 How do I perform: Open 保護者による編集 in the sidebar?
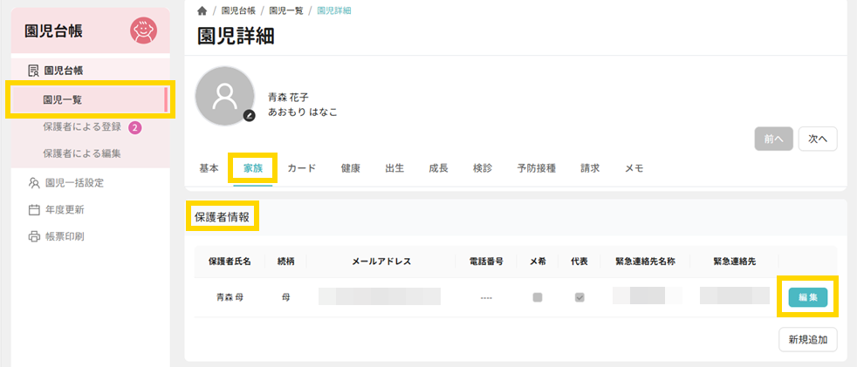[x=82, y=153]
